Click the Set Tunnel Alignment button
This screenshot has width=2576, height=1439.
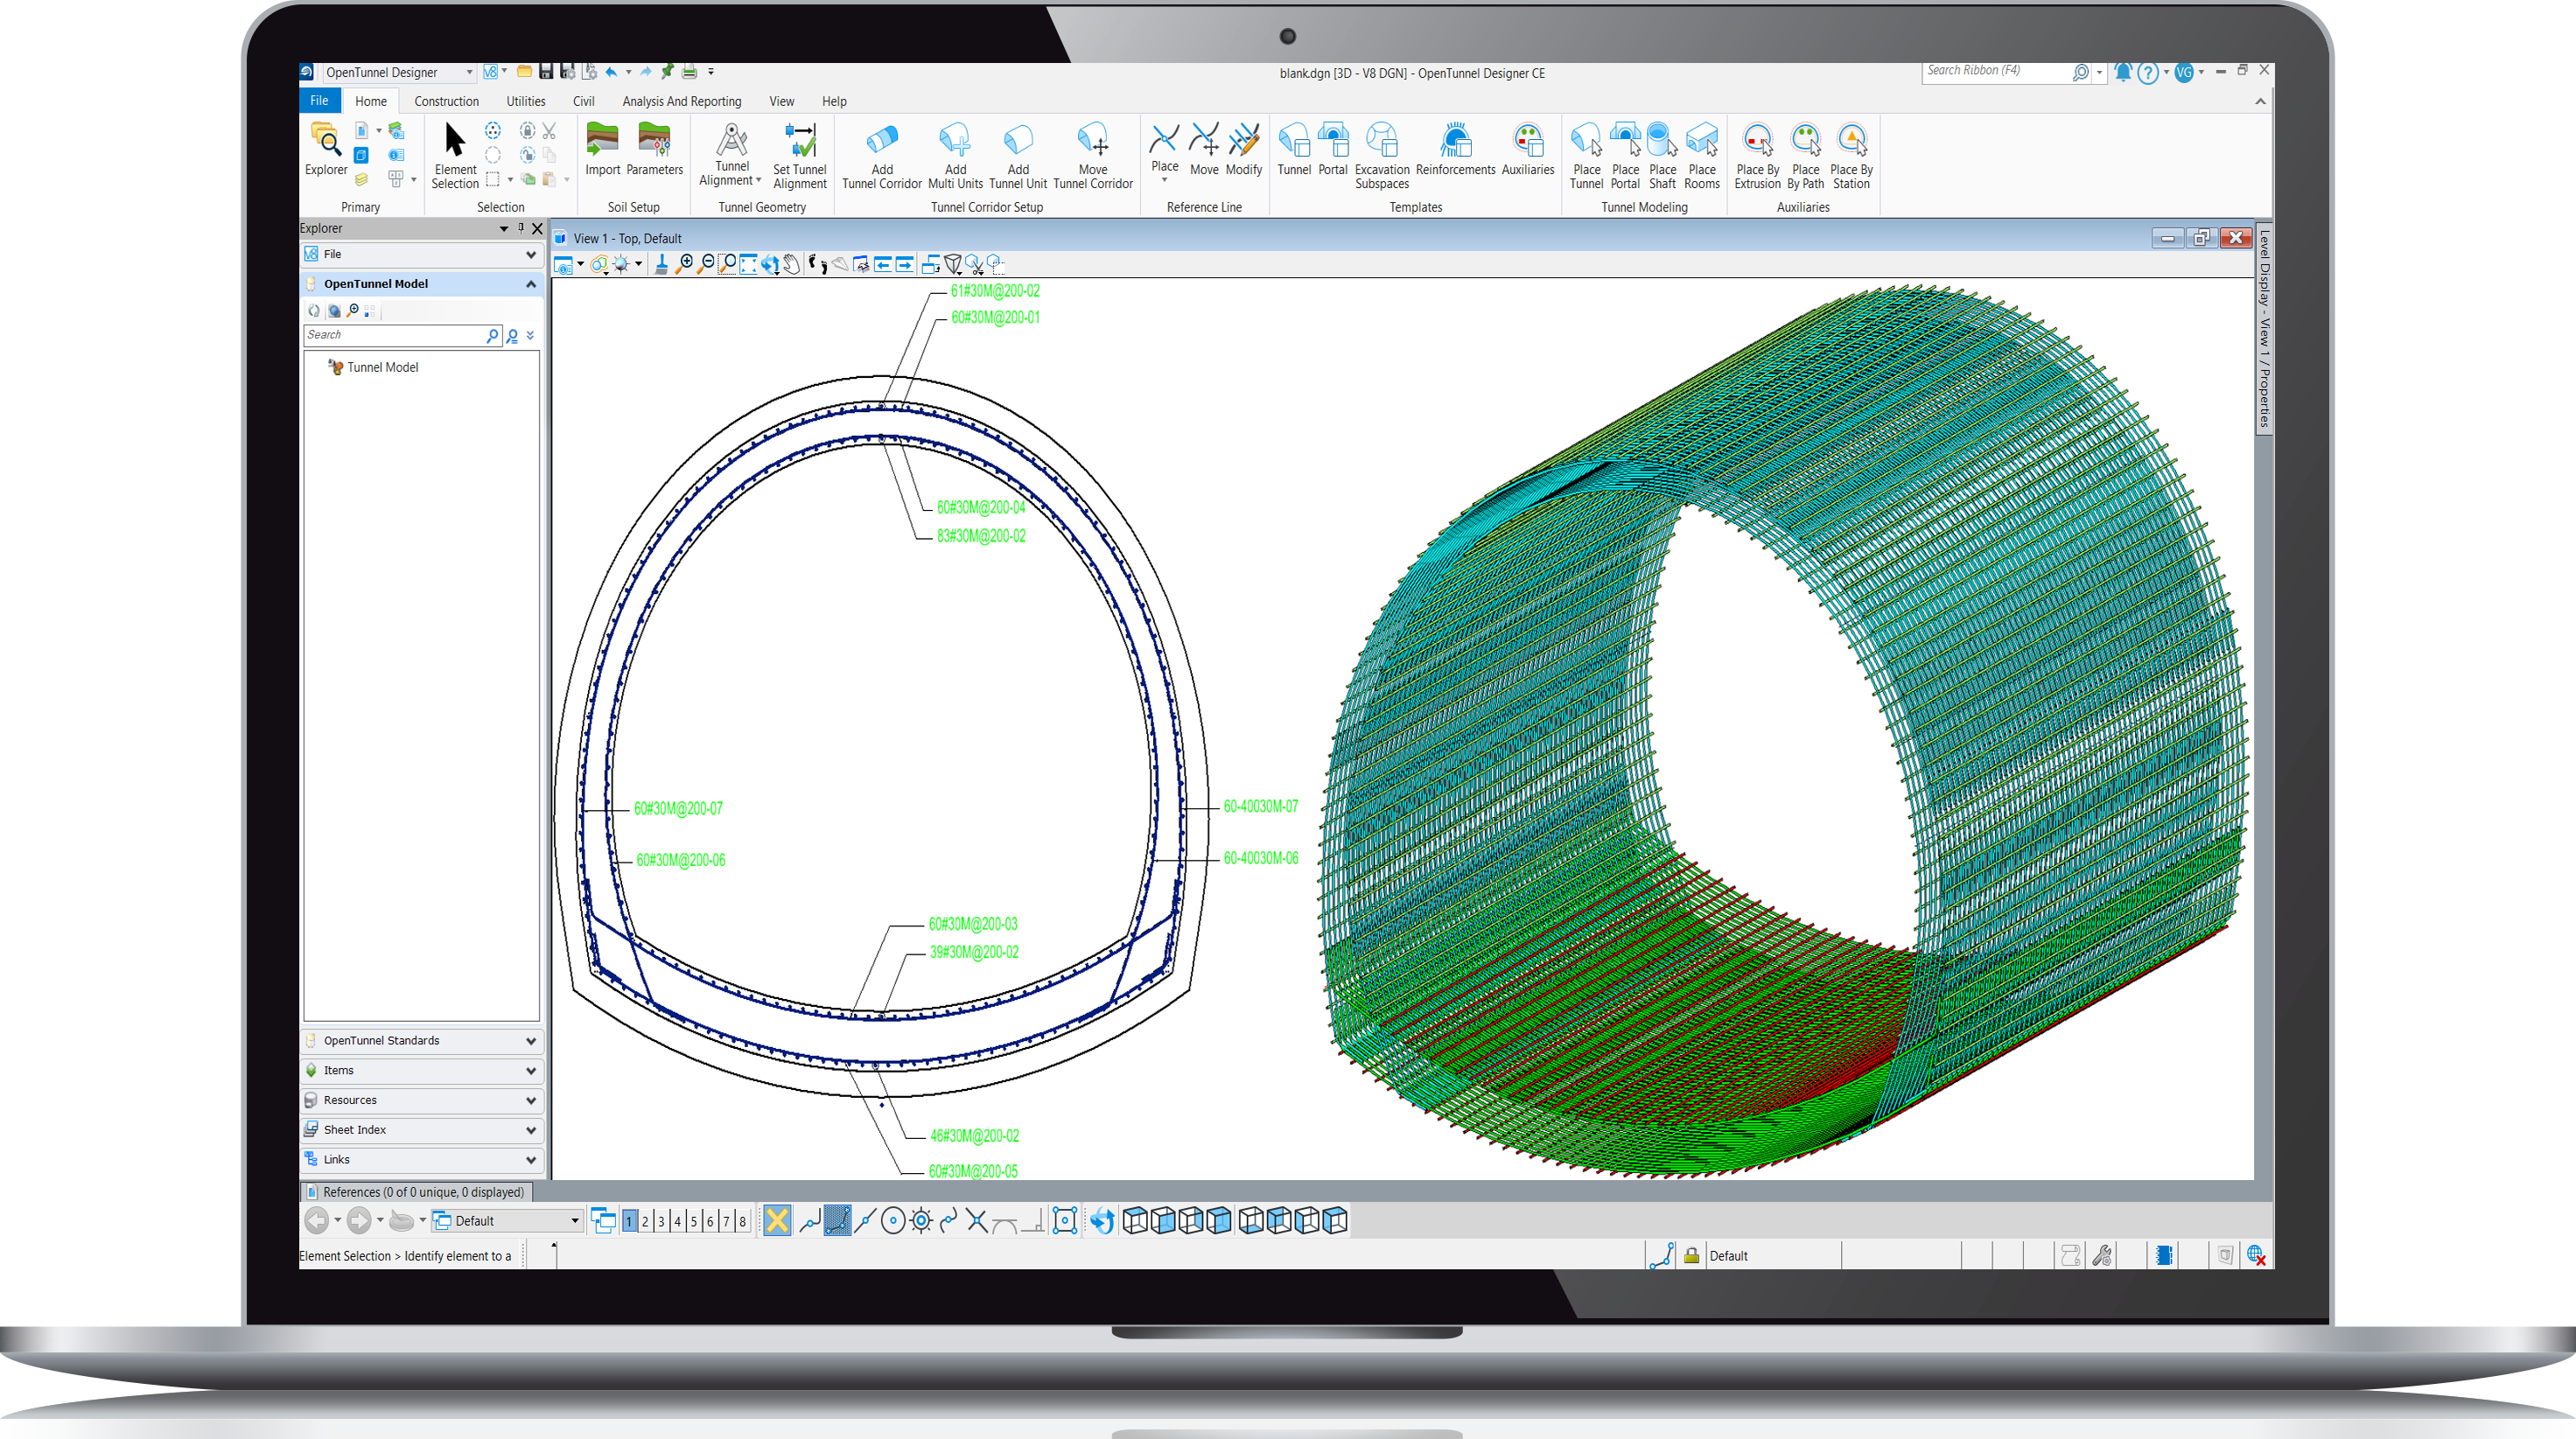pyautogui.click(x=799, y=155)
